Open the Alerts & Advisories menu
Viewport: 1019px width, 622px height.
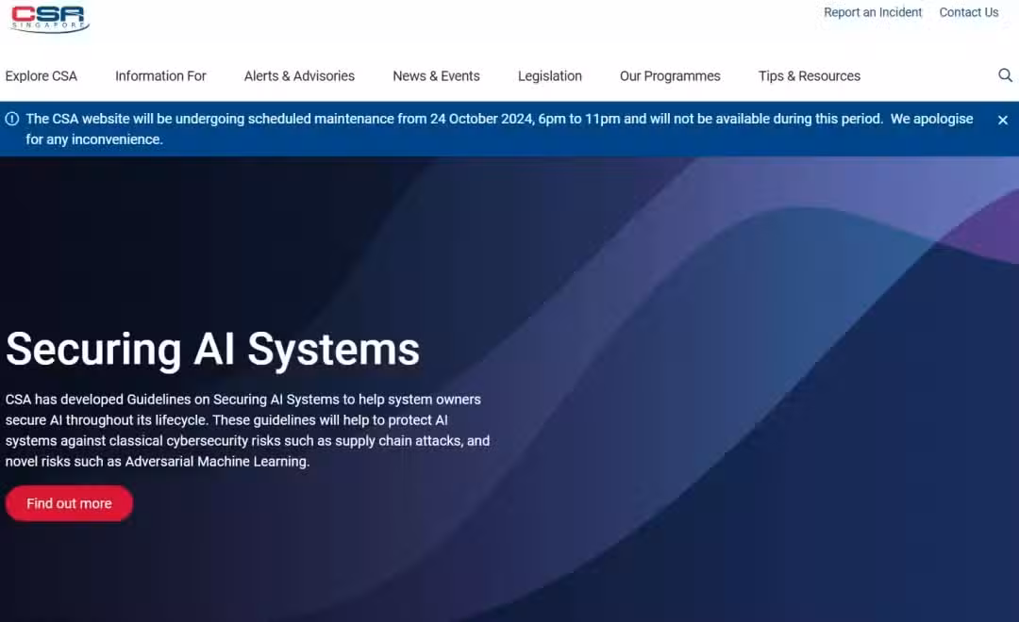[300, 76]
